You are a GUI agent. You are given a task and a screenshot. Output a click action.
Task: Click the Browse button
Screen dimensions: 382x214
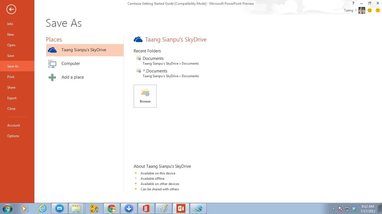click(145, 96)
